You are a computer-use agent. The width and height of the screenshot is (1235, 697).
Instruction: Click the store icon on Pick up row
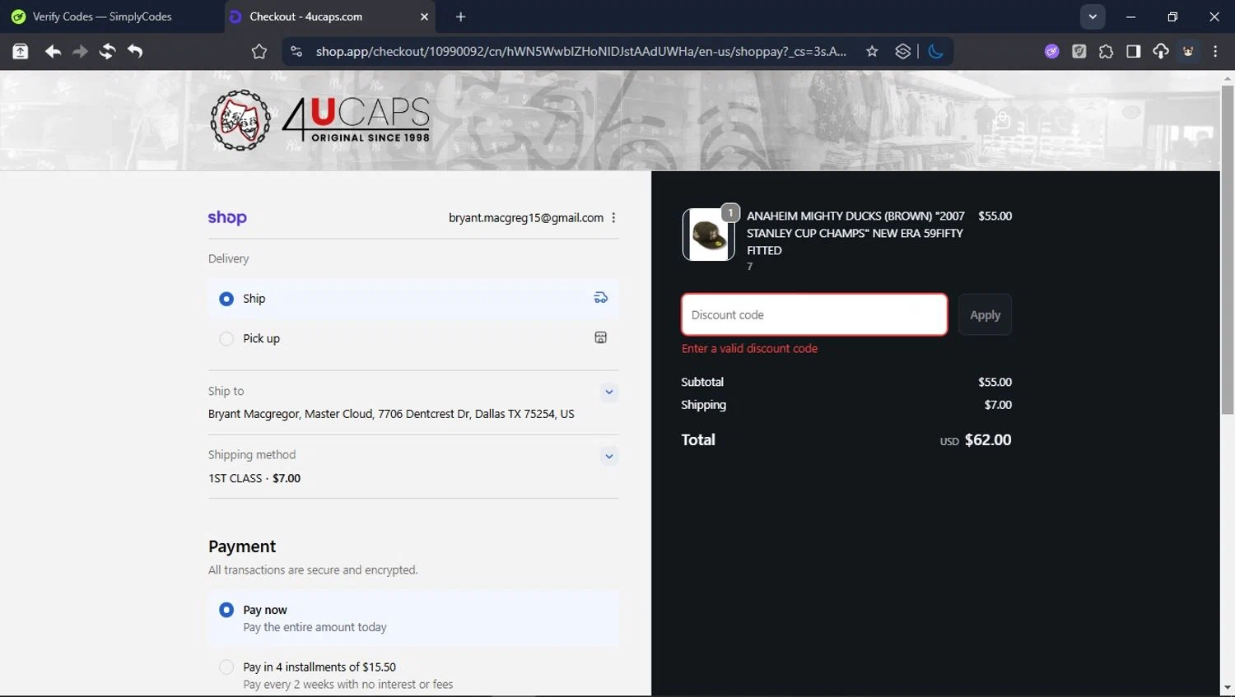(x=601, y=337)
